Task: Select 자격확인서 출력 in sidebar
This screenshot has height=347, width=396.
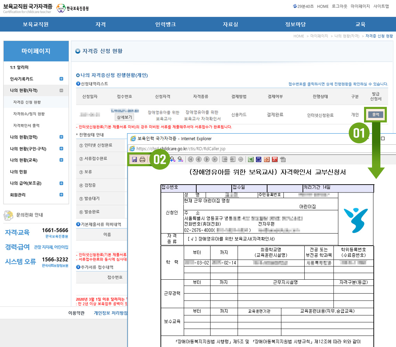Action: [x=28, y=125]
